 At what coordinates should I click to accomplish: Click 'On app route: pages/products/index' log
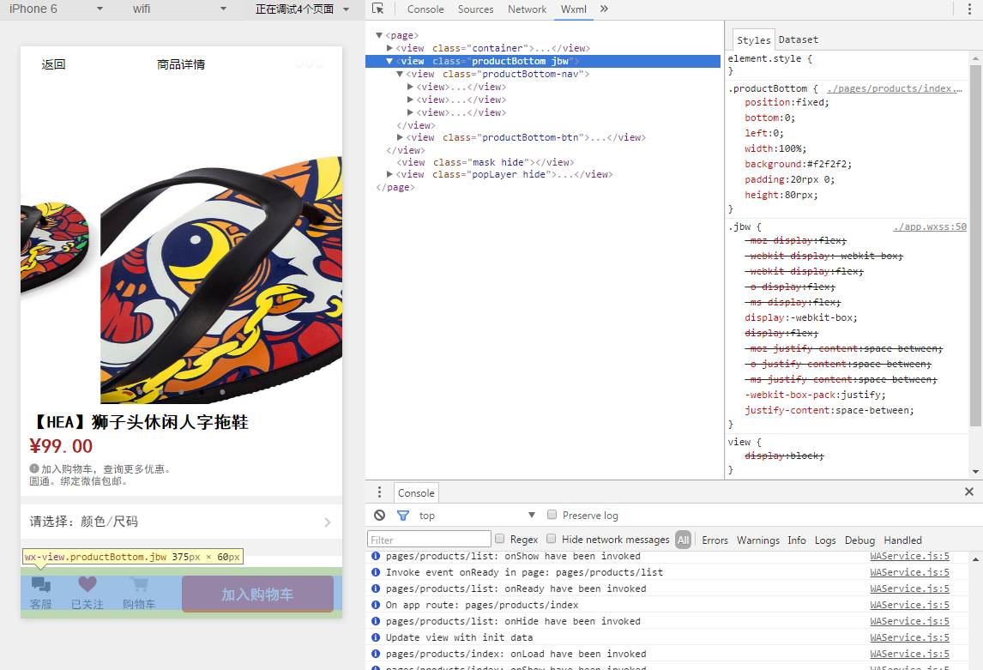click(x=481, y=605)
